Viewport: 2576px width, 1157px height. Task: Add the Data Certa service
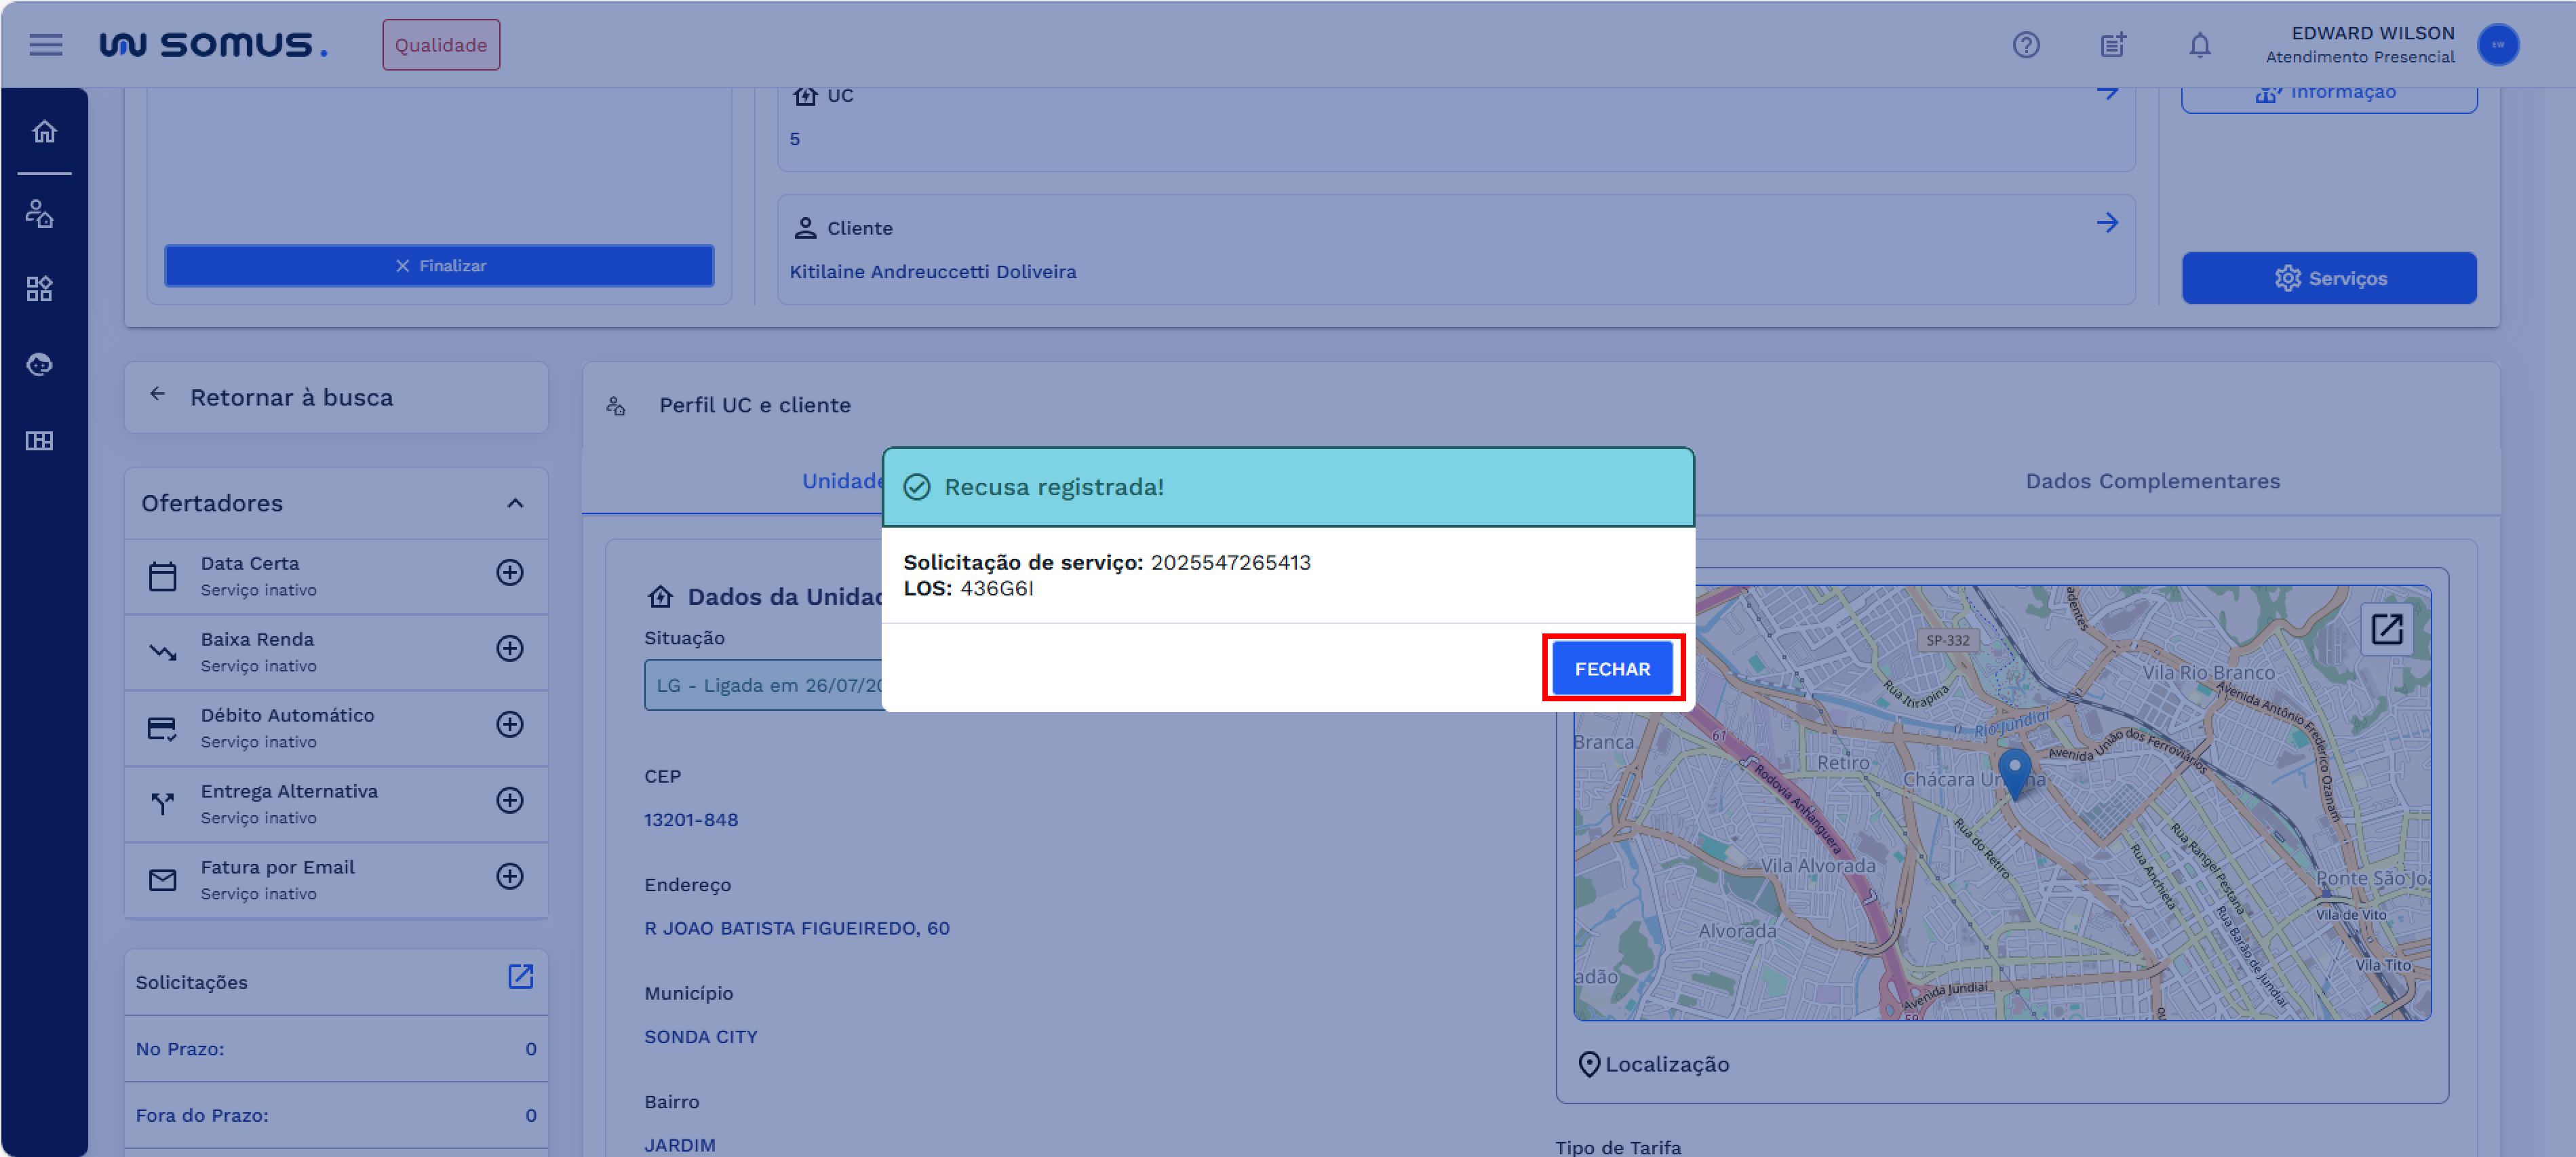[510, 573]
